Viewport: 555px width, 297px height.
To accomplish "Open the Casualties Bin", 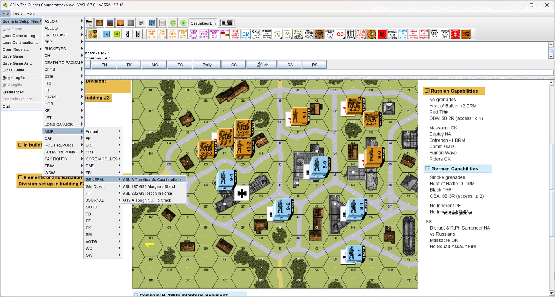I will [x=203, y=23].
